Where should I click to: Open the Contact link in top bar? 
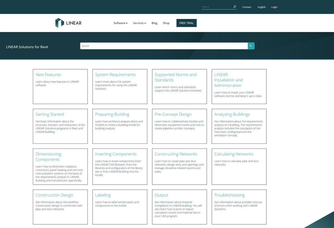247,7
